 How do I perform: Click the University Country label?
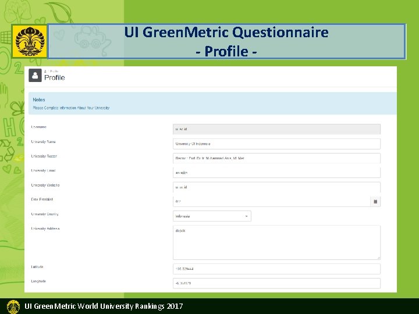[x=45, y=214]
